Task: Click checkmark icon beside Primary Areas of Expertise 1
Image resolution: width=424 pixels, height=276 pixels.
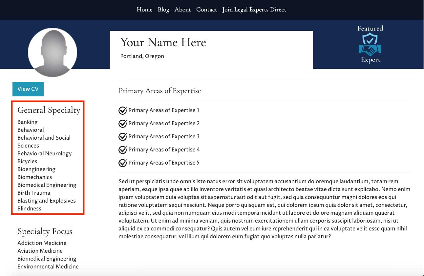Action: [x=122, y=110]
